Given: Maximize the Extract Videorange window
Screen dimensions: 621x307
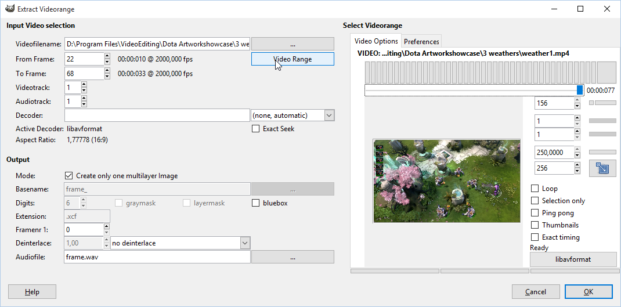Looking at the screenshot, I should (x=580, y=9).
